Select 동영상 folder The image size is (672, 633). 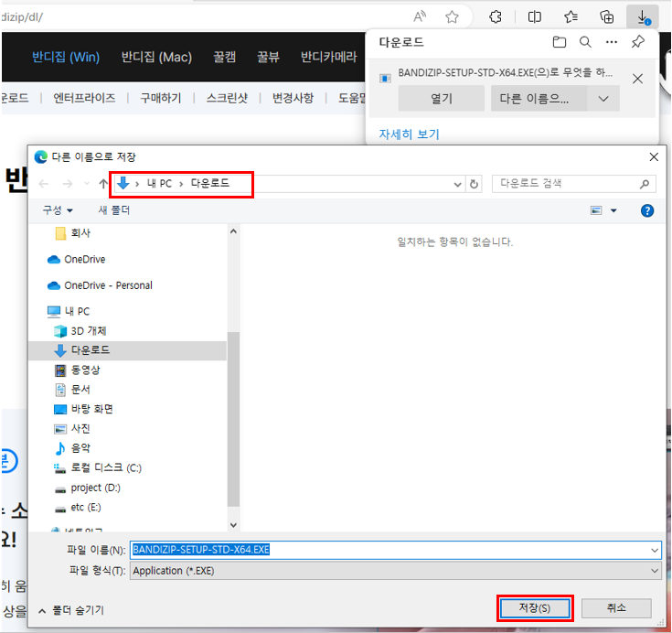click(x=85, y=370)
